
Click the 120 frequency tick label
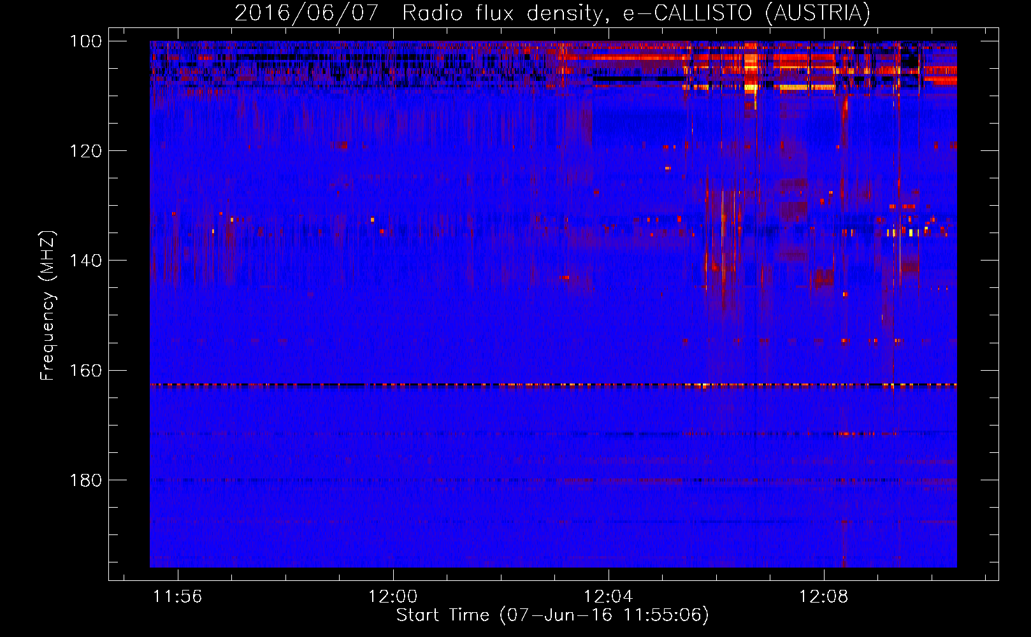(85, 151)
